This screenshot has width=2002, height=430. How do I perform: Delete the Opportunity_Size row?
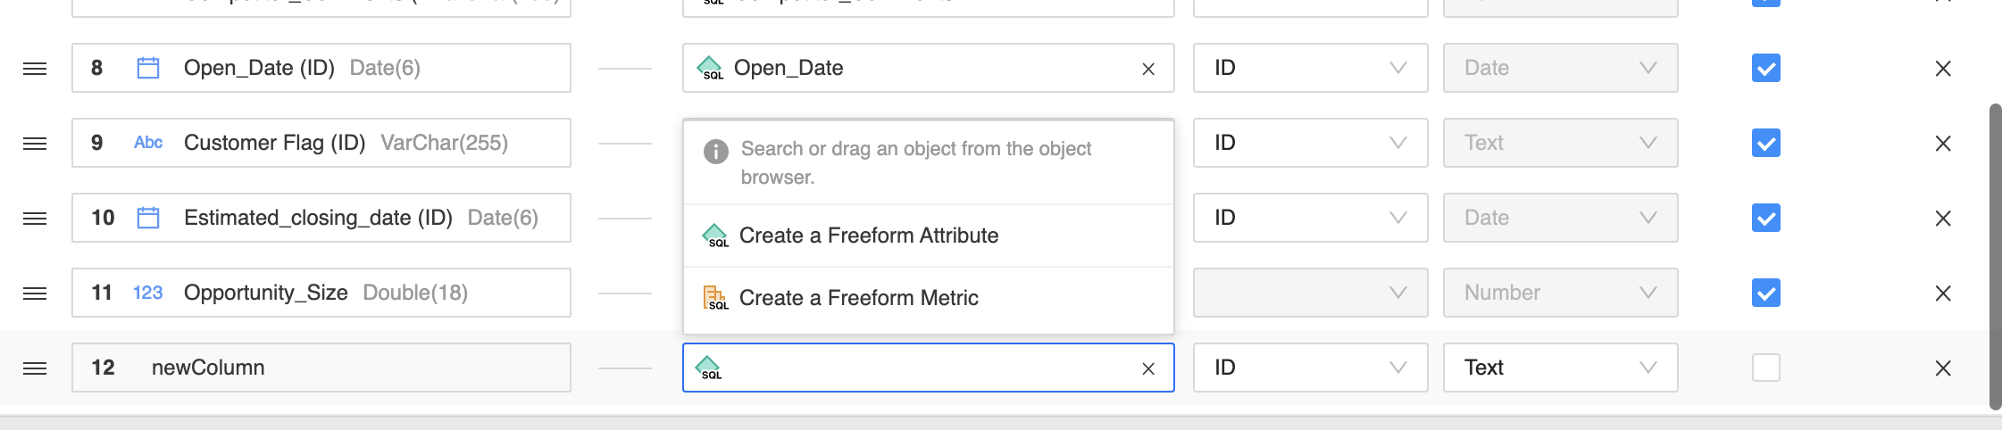tap(1942, 294)
